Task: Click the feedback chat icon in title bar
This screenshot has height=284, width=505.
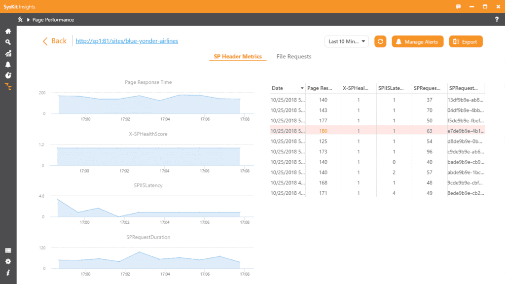Action: click(x=458, y=6)
